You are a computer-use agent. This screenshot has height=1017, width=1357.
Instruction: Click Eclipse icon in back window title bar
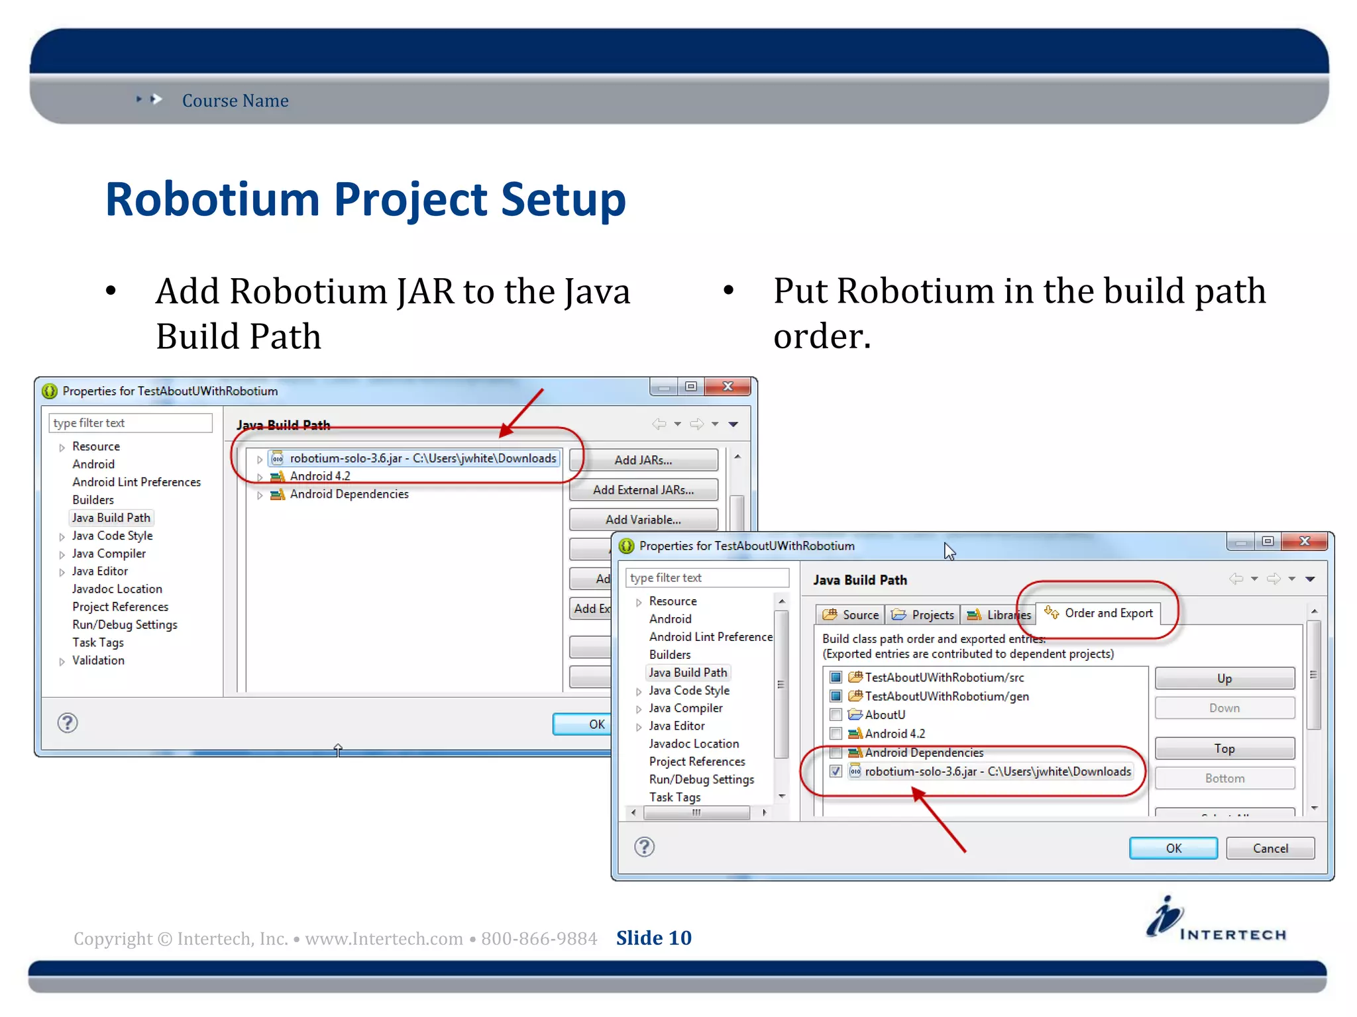click(x=50, y=391)
